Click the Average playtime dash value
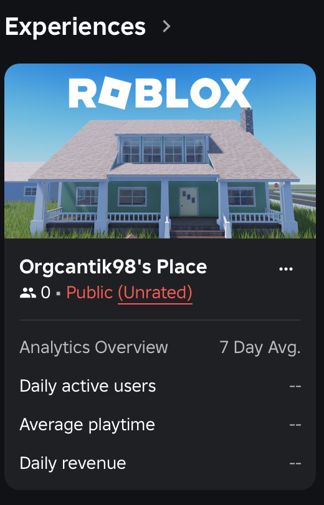Screen dimensions: 324x505 (x=295, y=425)
